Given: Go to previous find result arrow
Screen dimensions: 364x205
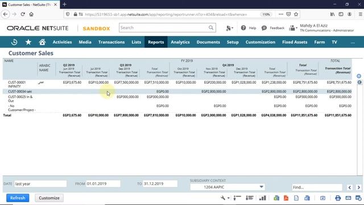Looking at the screenshot, I should coord(349,187).
